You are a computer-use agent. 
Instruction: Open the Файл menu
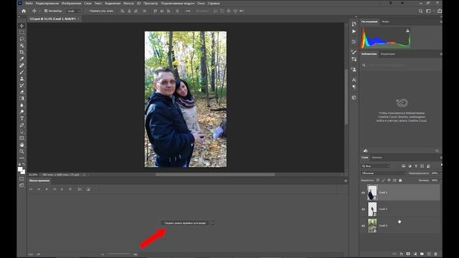29,3
